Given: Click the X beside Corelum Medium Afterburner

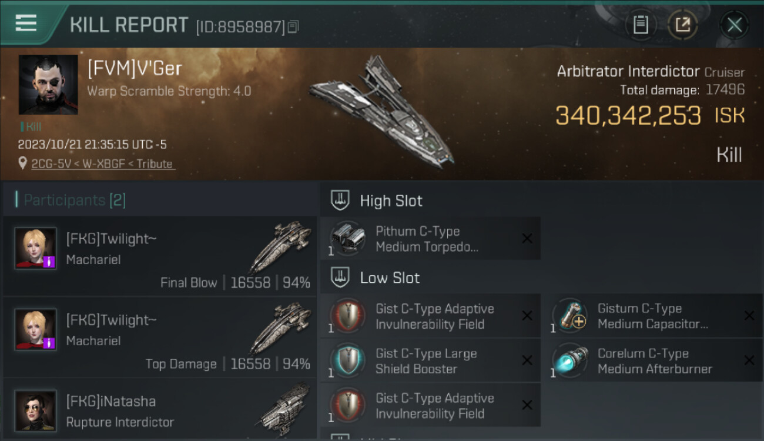Looking at the screenshot, I should (749, 360).
